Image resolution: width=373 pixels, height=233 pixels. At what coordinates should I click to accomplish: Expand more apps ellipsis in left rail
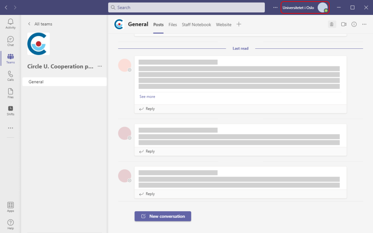[10, 128]
